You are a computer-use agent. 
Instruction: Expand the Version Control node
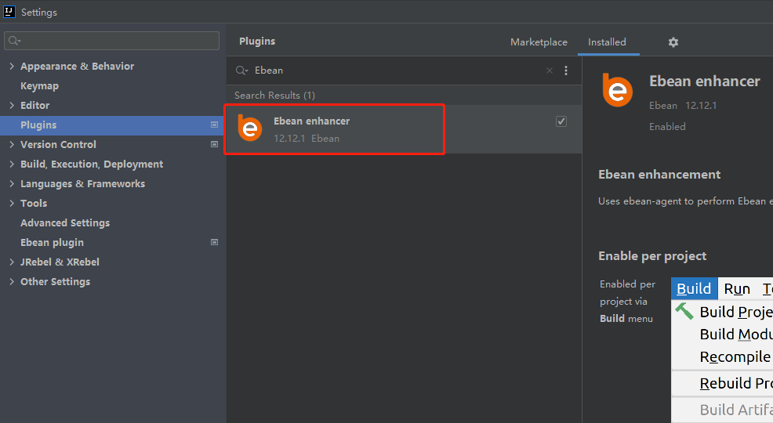coord(12,144)
